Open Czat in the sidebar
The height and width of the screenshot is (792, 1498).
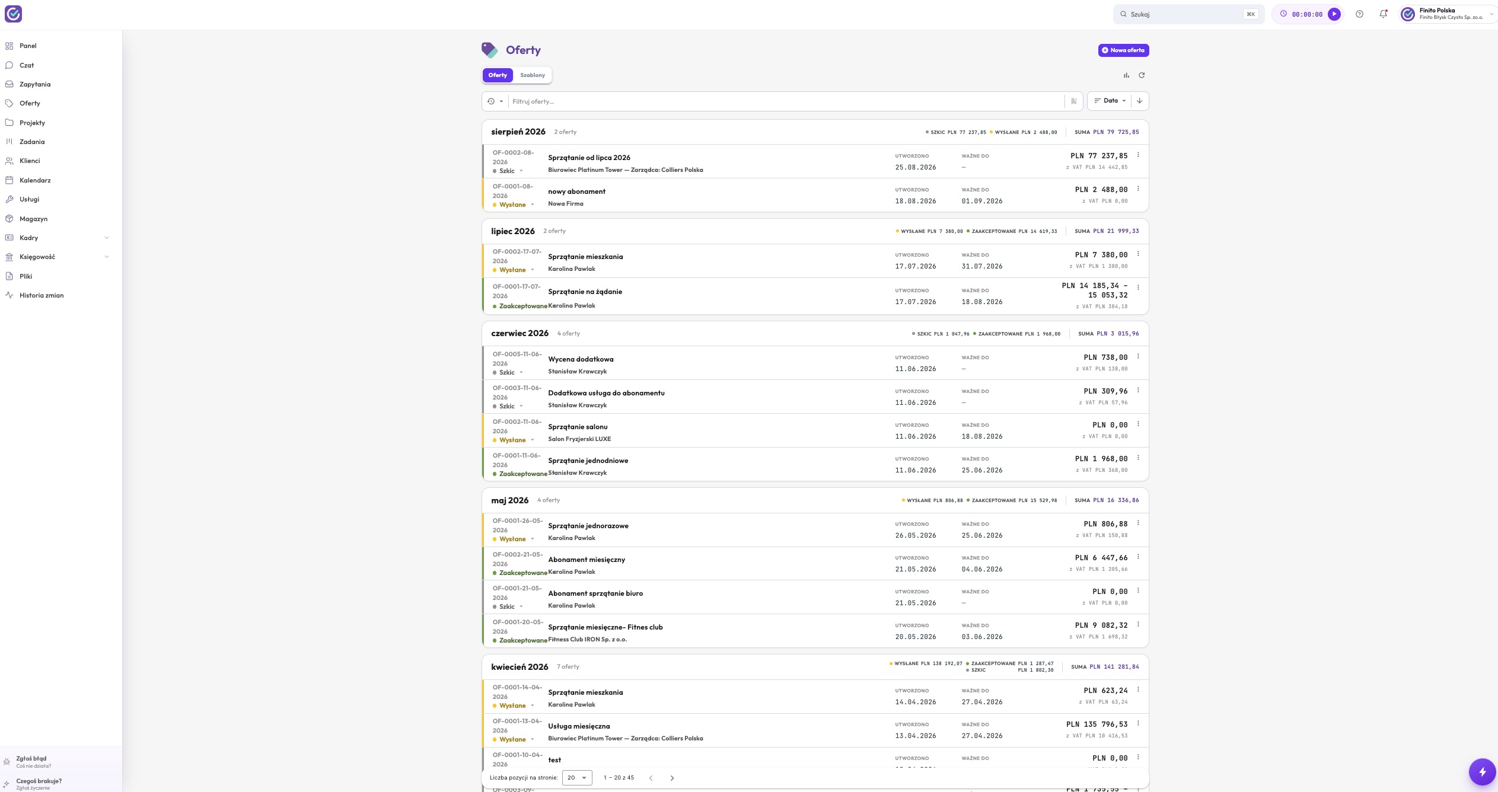[27, 65]
